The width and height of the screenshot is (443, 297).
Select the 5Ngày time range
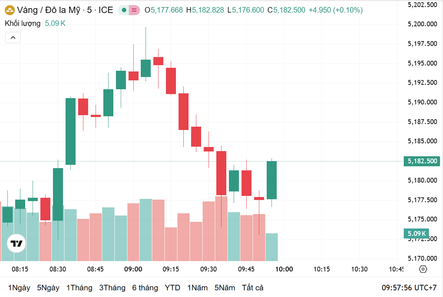coord(48,288)
